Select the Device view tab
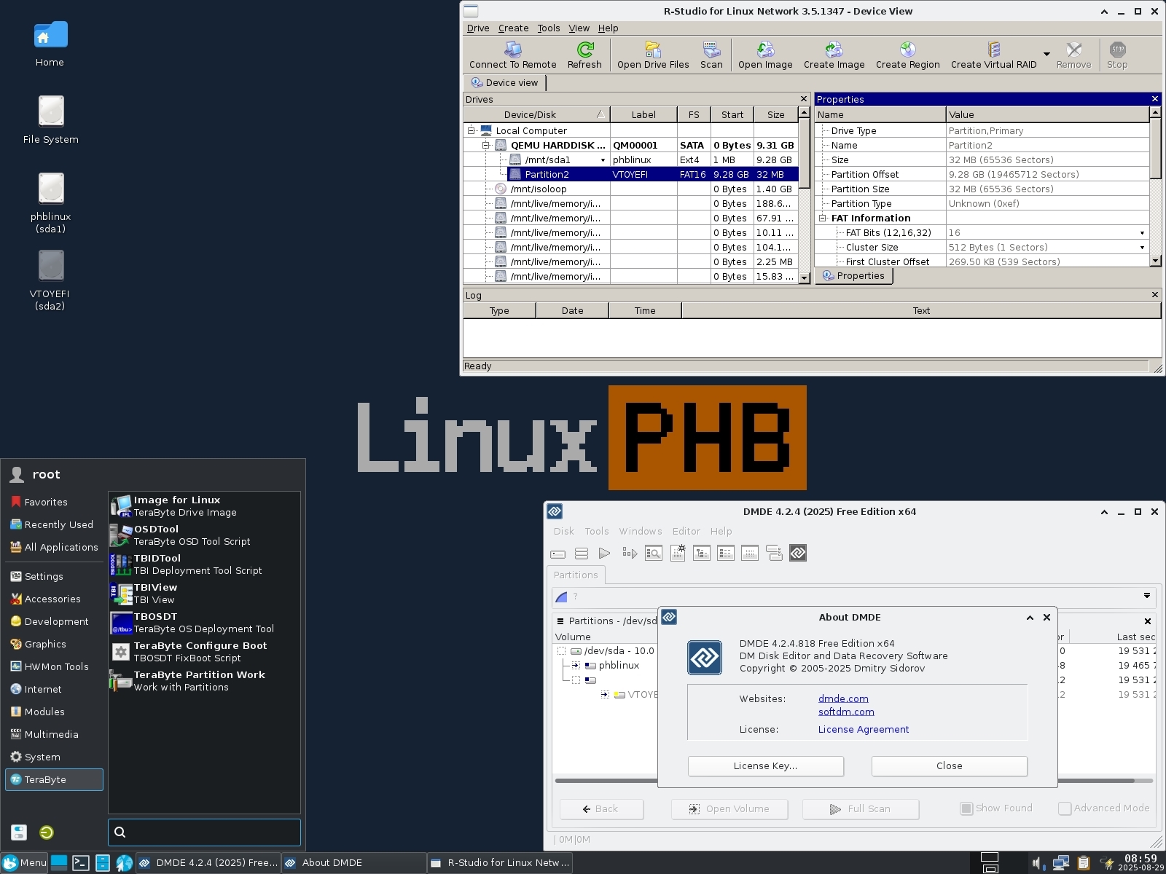 (x=504, y=83)
